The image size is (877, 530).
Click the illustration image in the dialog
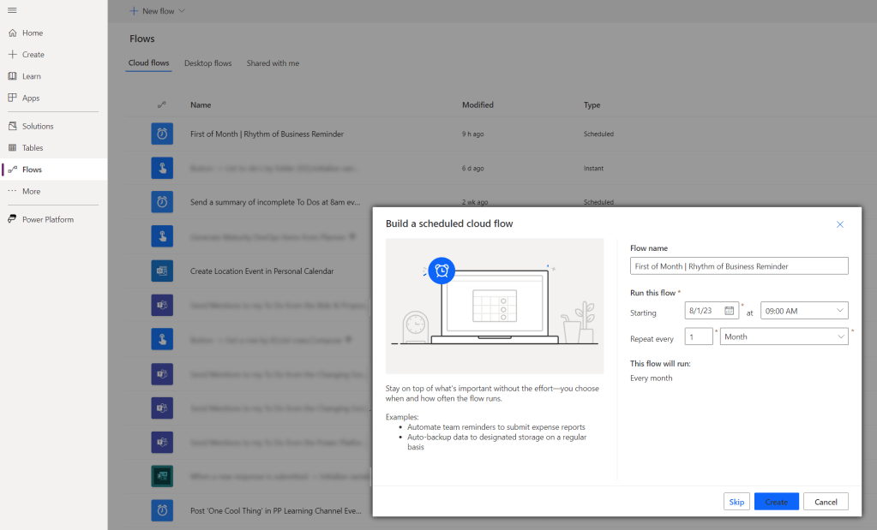[x=495, y=306]
